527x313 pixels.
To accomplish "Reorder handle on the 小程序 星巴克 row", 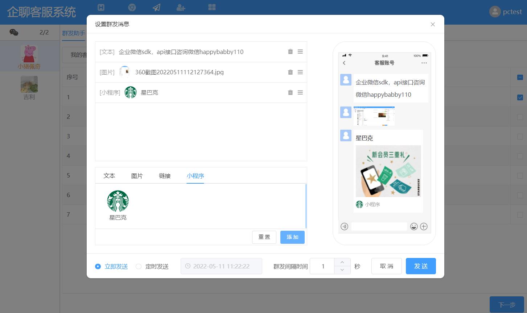I will 300,92.
